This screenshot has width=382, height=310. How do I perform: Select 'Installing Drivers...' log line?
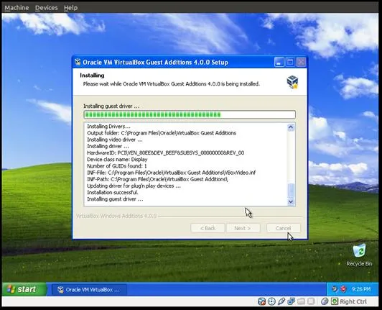108,127
